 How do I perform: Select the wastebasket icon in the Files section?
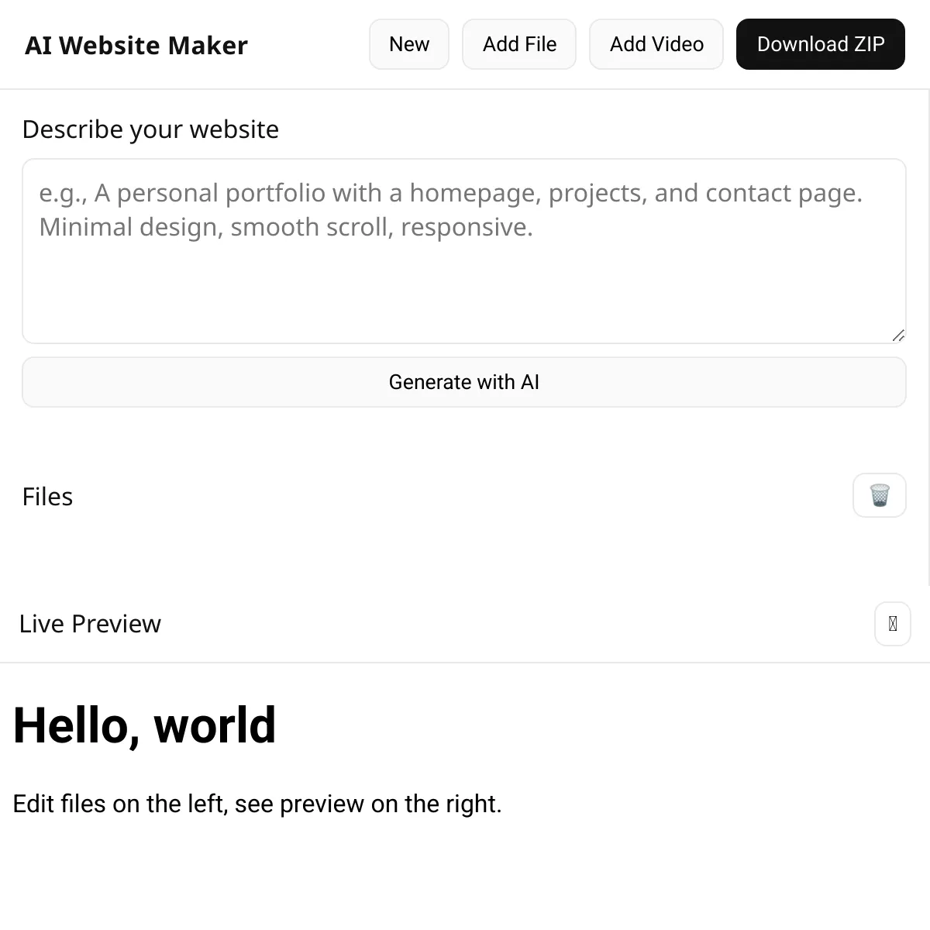coord(879,495)
